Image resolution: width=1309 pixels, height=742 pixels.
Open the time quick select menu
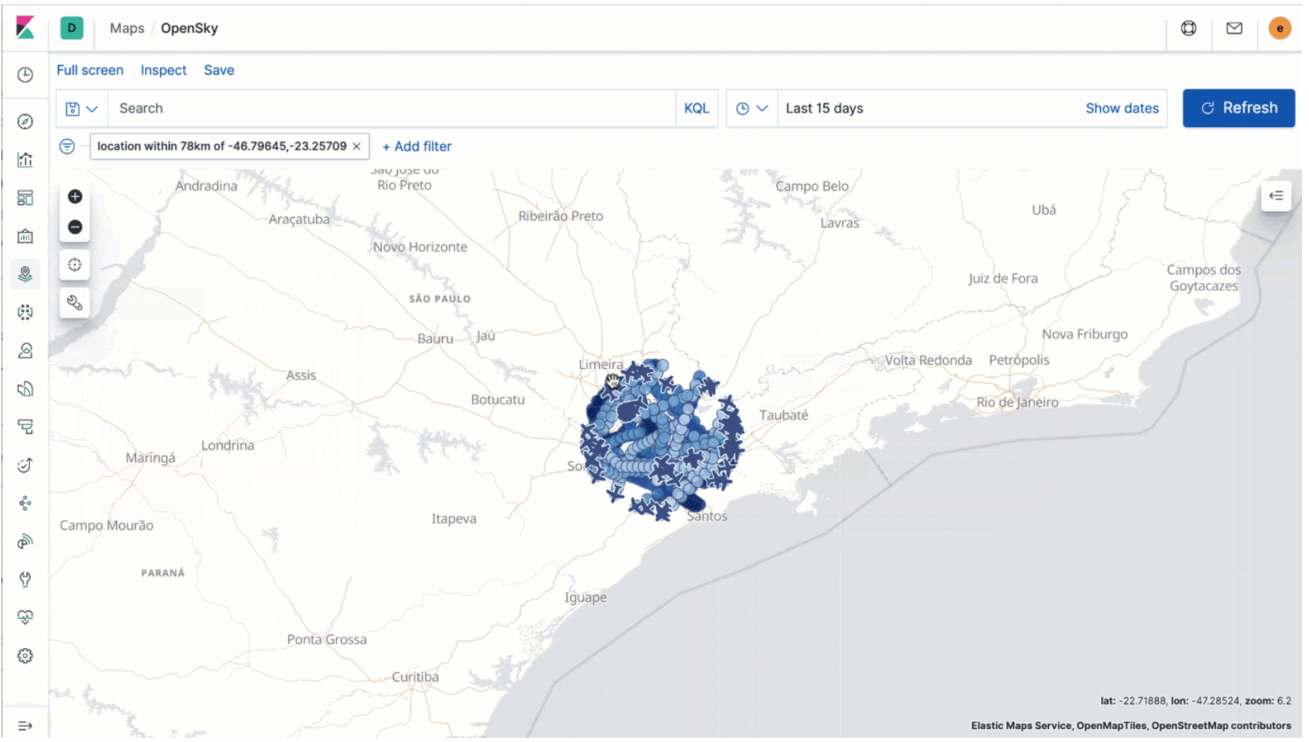(x=751, y=108)
